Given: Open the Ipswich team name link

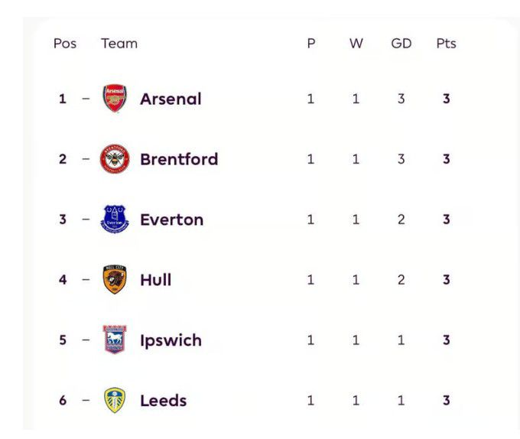Looking at the screenshot, I should [171, 341].
